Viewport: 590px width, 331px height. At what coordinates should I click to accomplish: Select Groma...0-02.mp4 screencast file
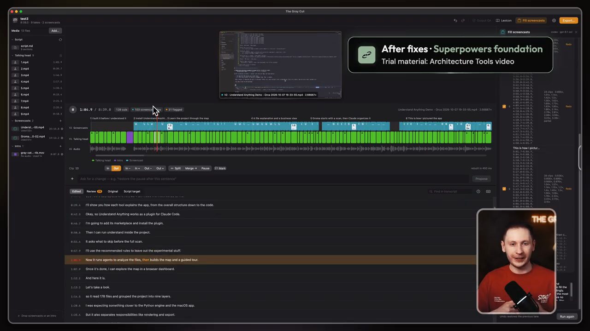coord(37,137)
